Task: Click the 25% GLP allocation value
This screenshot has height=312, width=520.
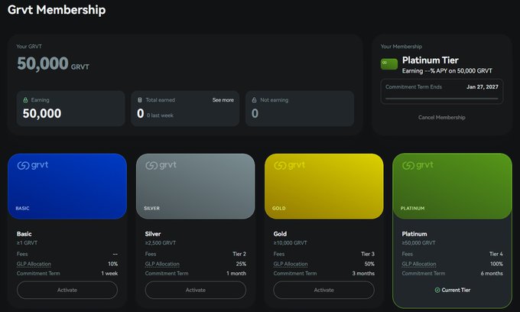Action: [241, 264]
